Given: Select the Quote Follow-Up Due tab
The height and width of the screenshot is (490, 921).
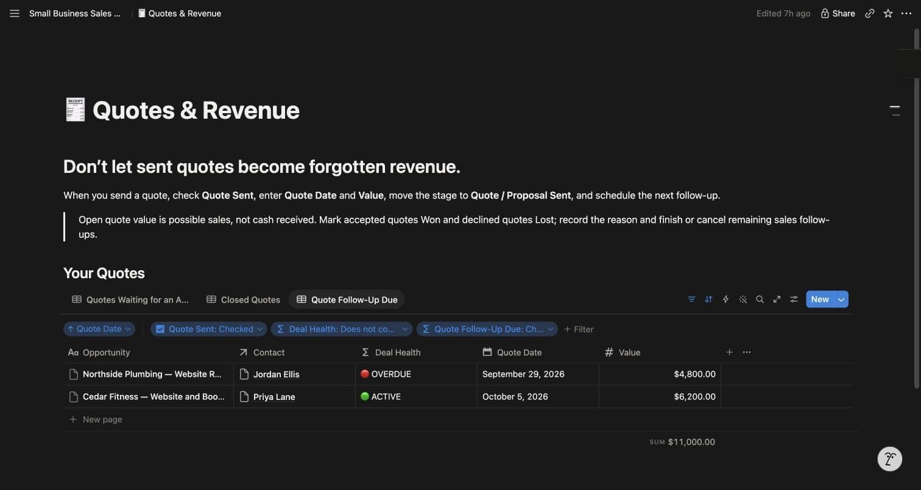Looking at the screenshot, I should [347, 299].
